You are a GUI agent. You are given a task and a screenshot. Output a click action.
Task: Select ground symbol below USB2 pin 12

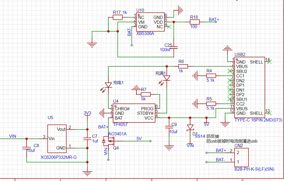pos(225,124)
